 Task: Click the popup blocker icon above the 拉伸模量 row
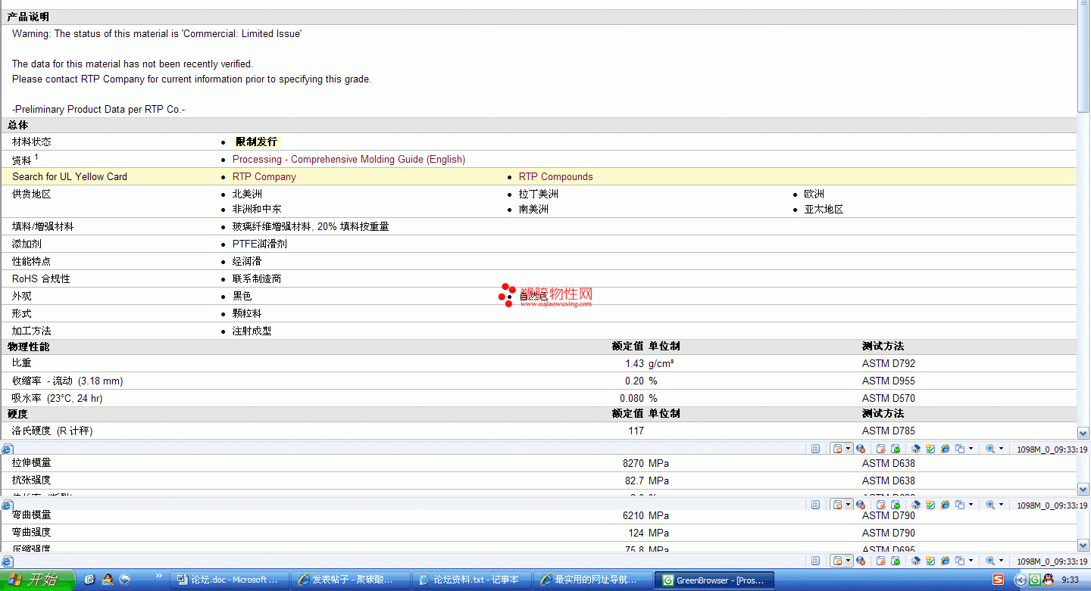pyautogui.click(x=837, y=449)
